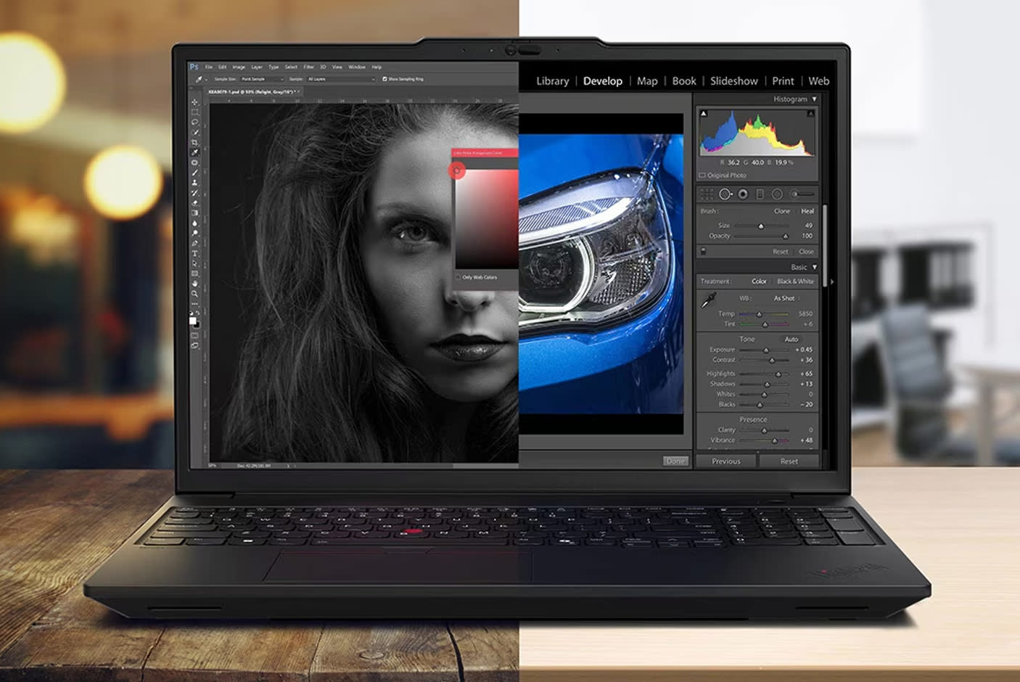The height and width of the screenshot is (682, 1020).
Task: Activate the Zoom magnifier tool
Action: (194, 294)
